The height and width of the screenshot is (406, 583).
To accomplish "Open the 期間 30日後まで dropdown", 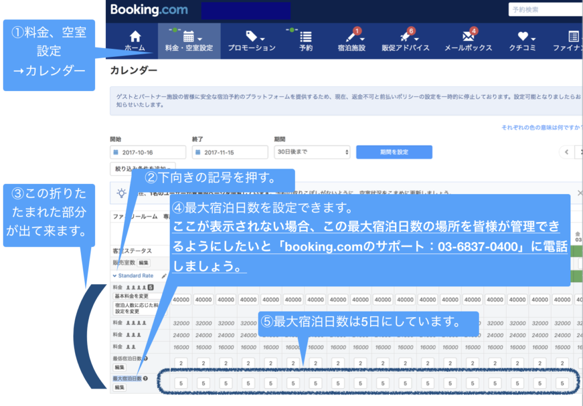I will [312, 153].
